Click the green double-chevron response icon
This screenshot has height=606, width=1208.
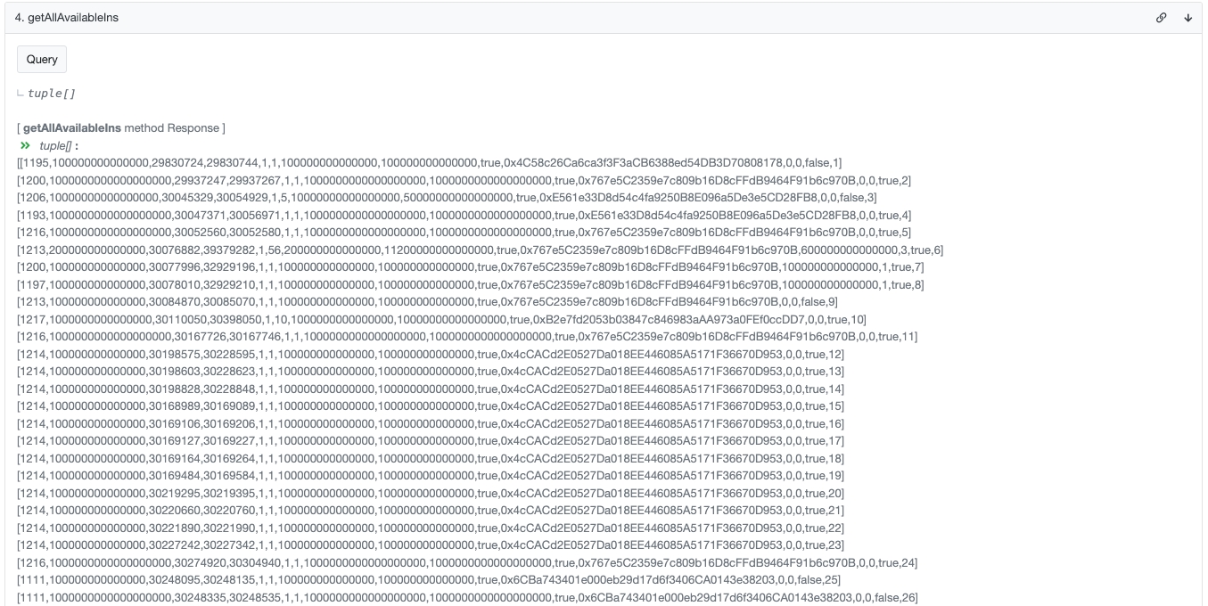point(25,145)
